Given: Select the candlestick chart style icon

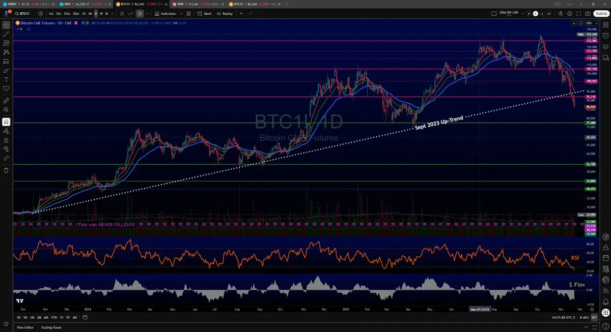Looking at the screenshot, I should pyautogui.click(x=139, y=14).
